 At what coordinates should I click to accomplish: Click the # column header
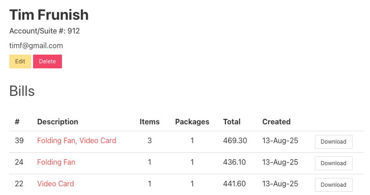coord(17,122)
